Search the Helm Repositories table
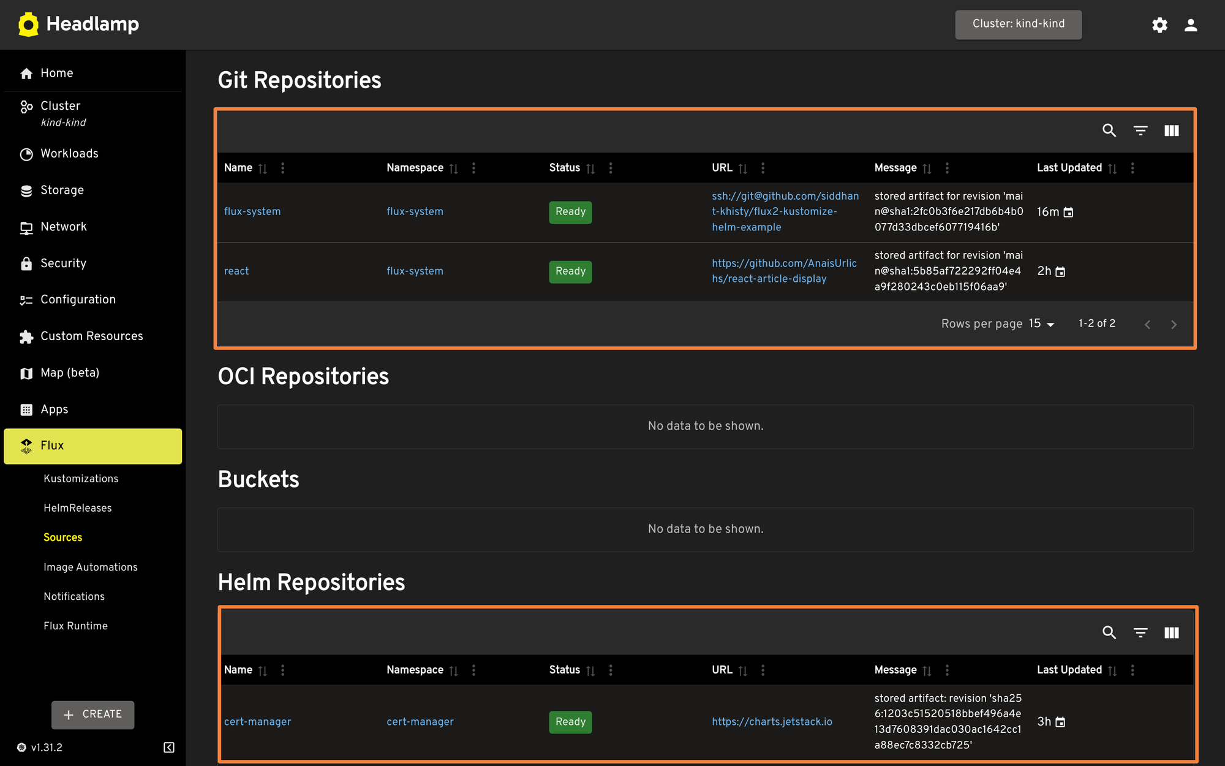 point(1109,632)
